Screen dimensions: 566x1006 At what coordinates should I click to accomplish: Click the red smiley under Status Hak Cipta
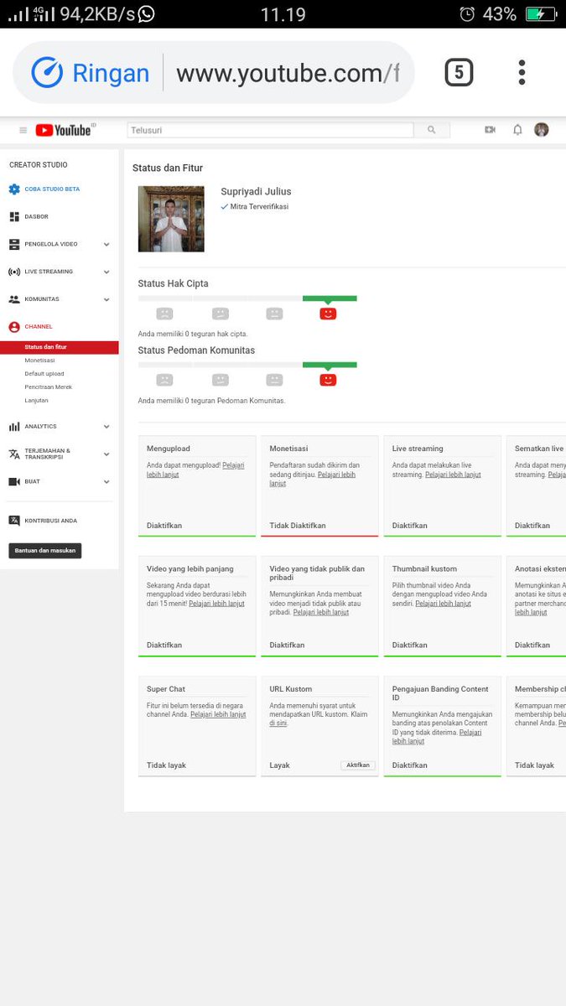pos(329,314)
